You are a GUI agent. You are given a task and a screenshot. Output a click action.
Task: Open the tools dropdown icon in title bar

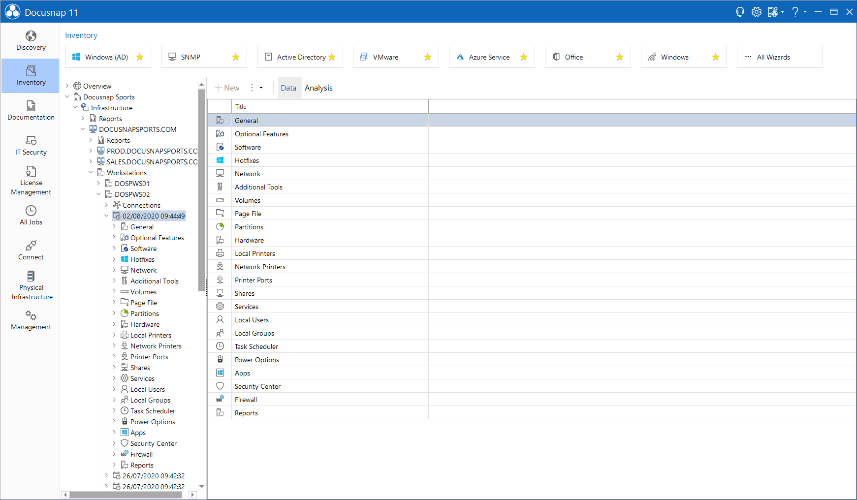click(775, 12)
